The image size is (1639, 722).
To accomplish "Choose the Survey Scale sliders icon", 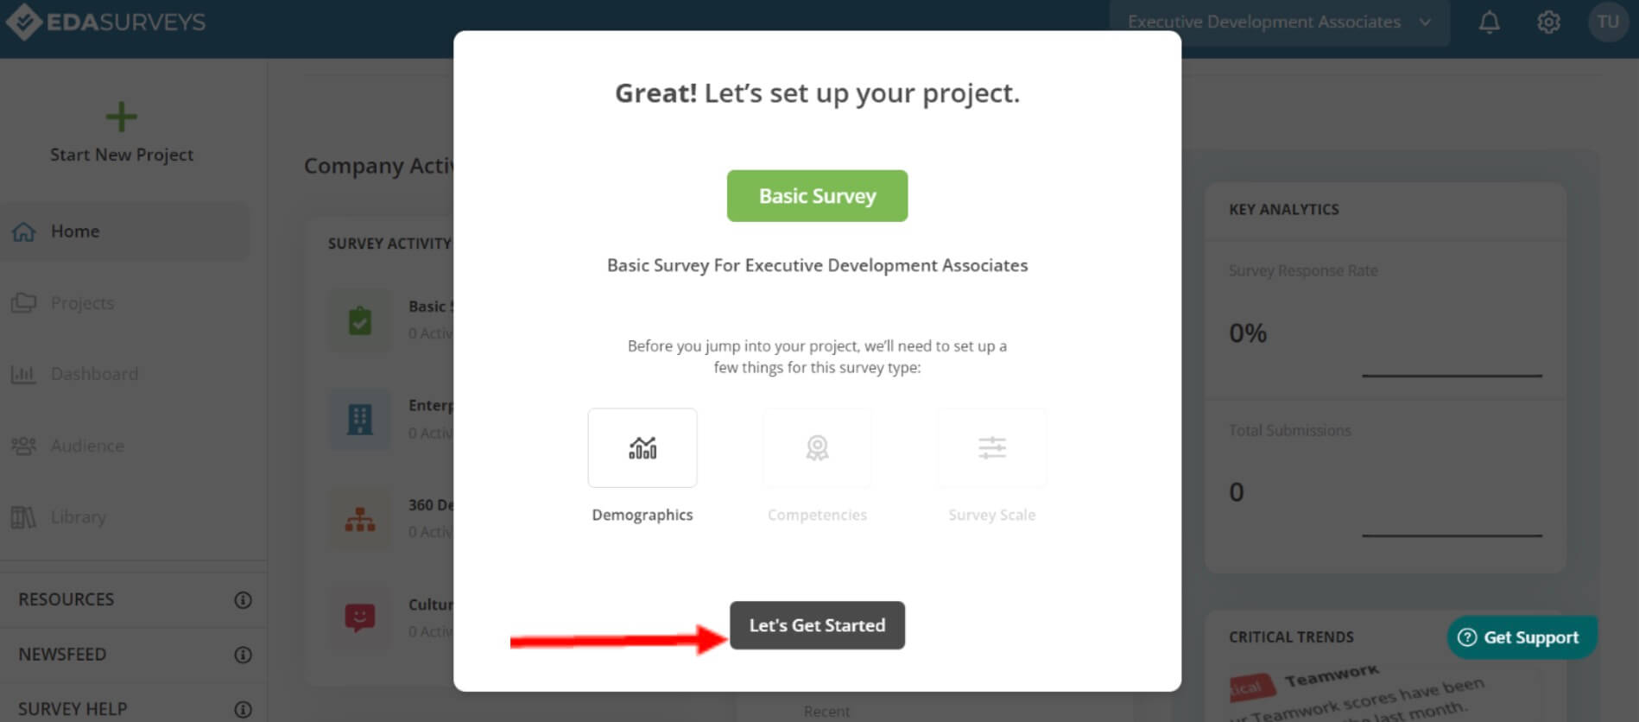I will (x=992, y=447).
